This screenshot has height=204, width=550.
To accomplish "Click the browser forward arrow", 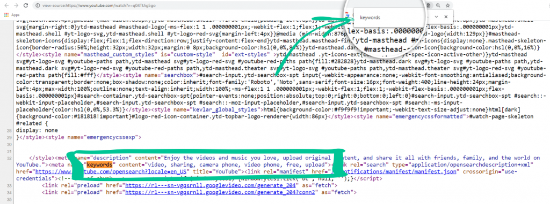I will pyautogui.click(x=16, y=5).
